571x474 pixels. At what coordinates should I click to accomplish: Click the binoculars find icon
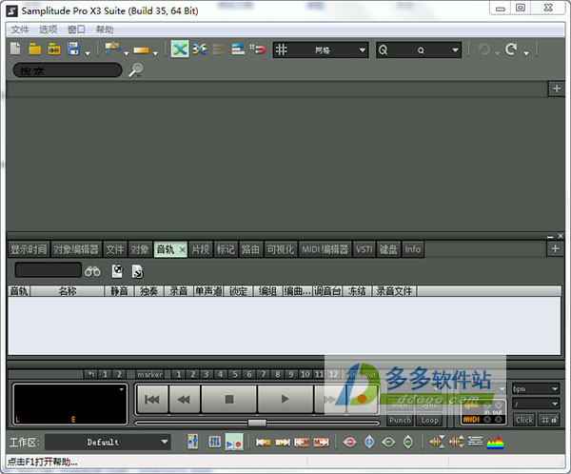coord(92,271)
